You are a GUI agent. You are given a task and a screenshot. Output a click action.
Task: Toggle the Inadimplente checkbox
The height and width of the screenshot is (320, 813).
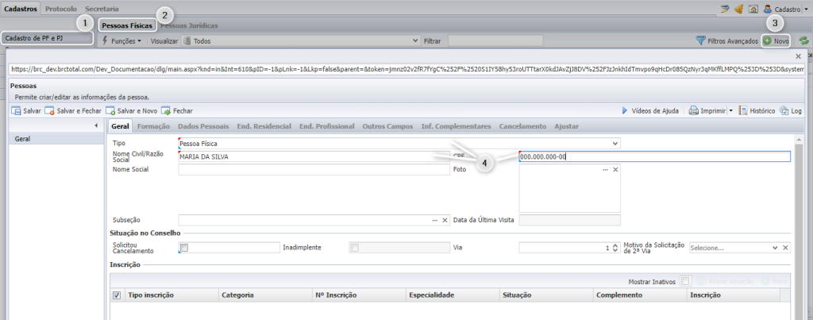pos(355,248)
